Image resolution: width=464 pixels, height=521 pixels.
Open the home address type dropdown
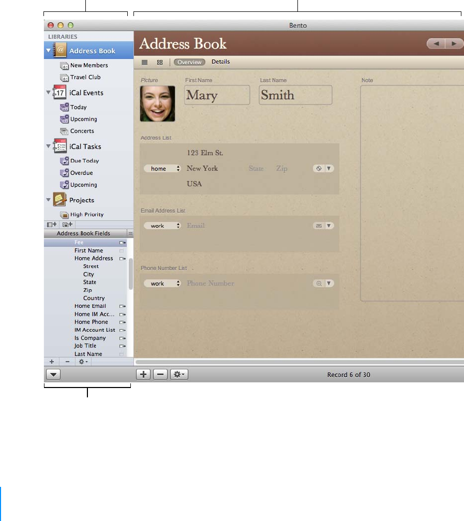pos(162,169)
